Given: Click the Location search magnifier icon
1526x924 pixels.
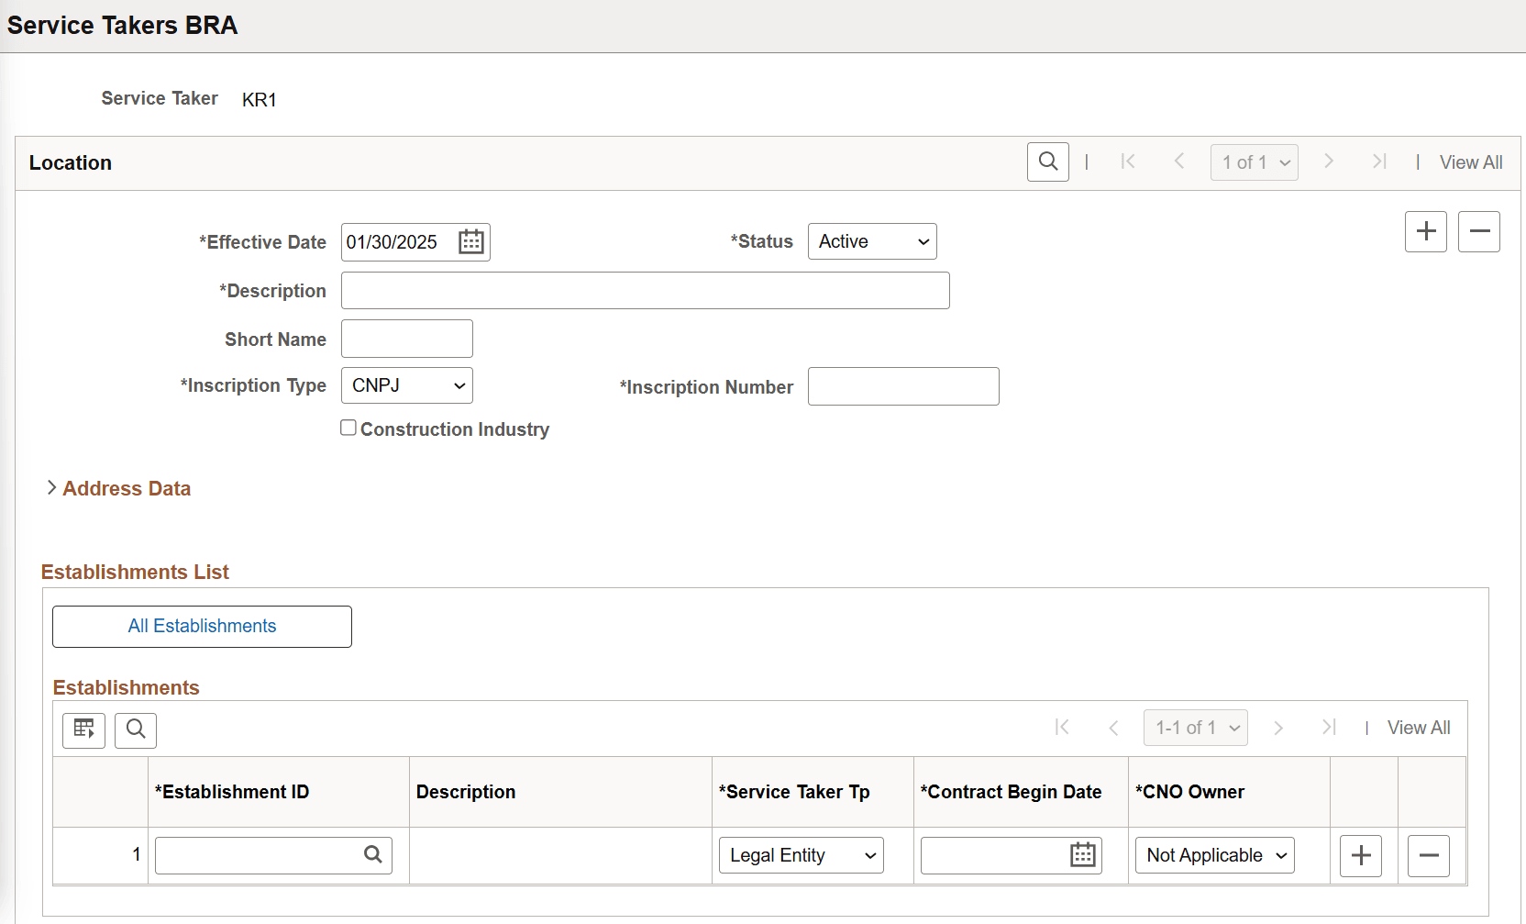Looking at the screenshot, I should [x=1048, y=162].
